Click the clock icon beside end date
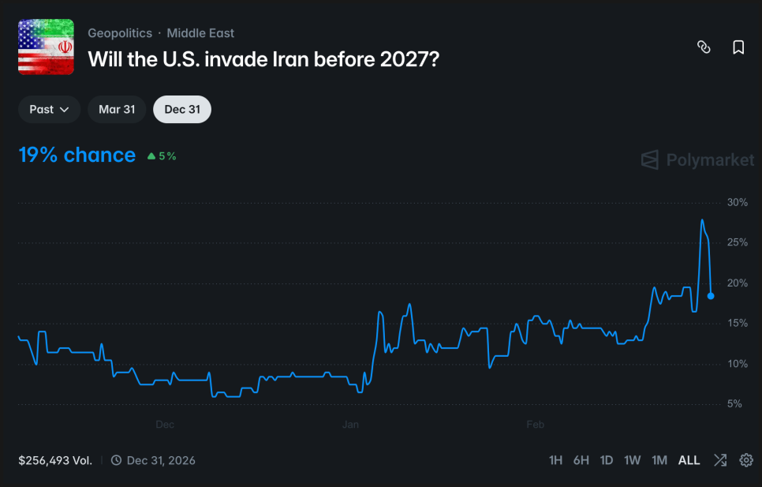Image resolution: width=762 pixels, height=487 pixels. click(x=116, y=460)
